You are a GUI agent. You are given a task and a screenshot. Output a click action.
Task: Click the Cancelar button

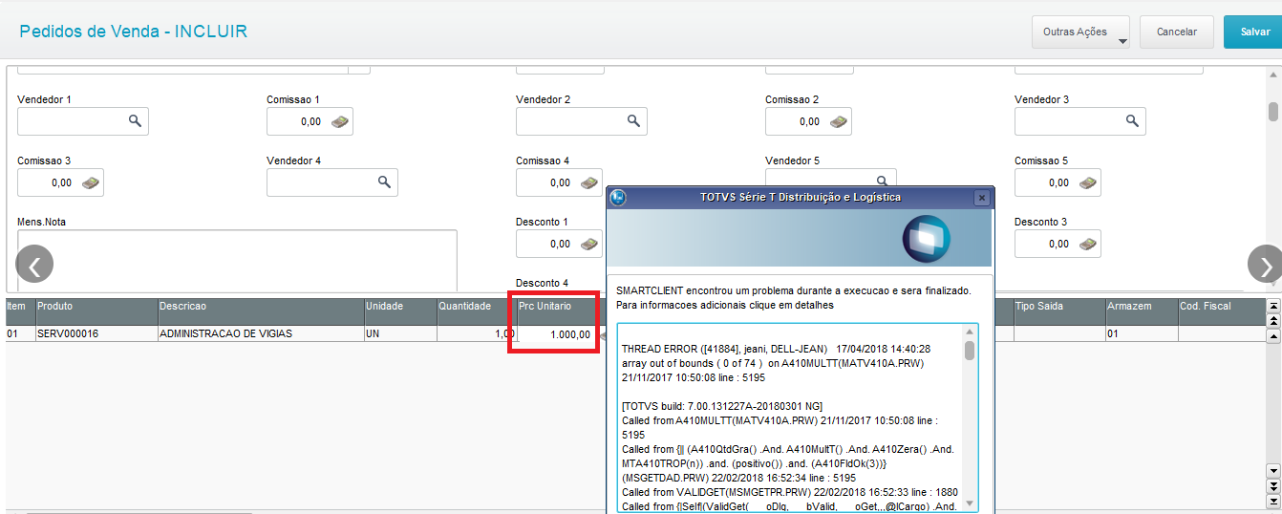[1176, 32]
